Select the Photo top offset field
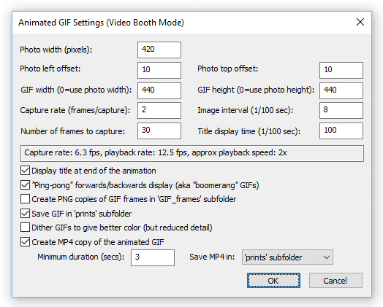 click(x=341, y=70)
